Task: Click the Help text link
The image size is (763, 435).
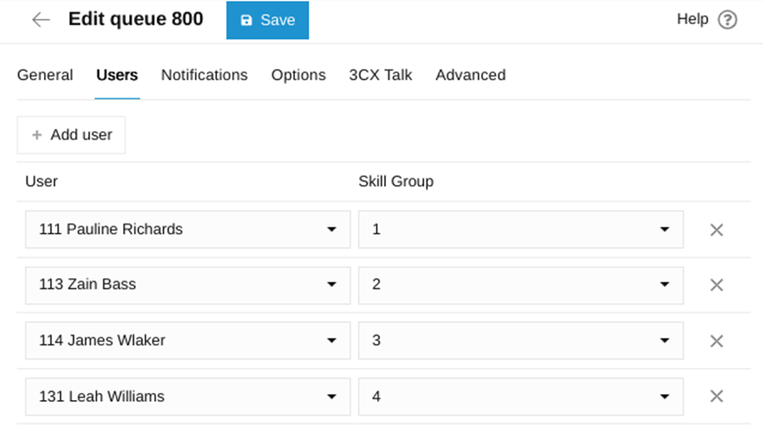Action: click(693, 19)
